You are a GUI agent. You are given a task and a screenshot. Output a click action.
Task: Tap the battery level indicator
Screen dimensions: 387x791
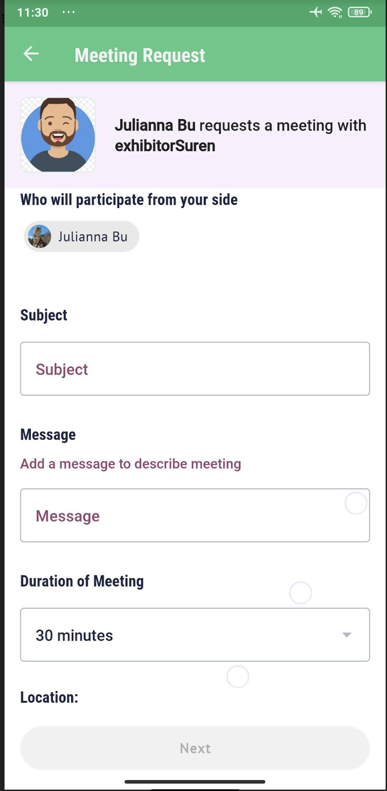pyautogui.click(x=359, y=12)
